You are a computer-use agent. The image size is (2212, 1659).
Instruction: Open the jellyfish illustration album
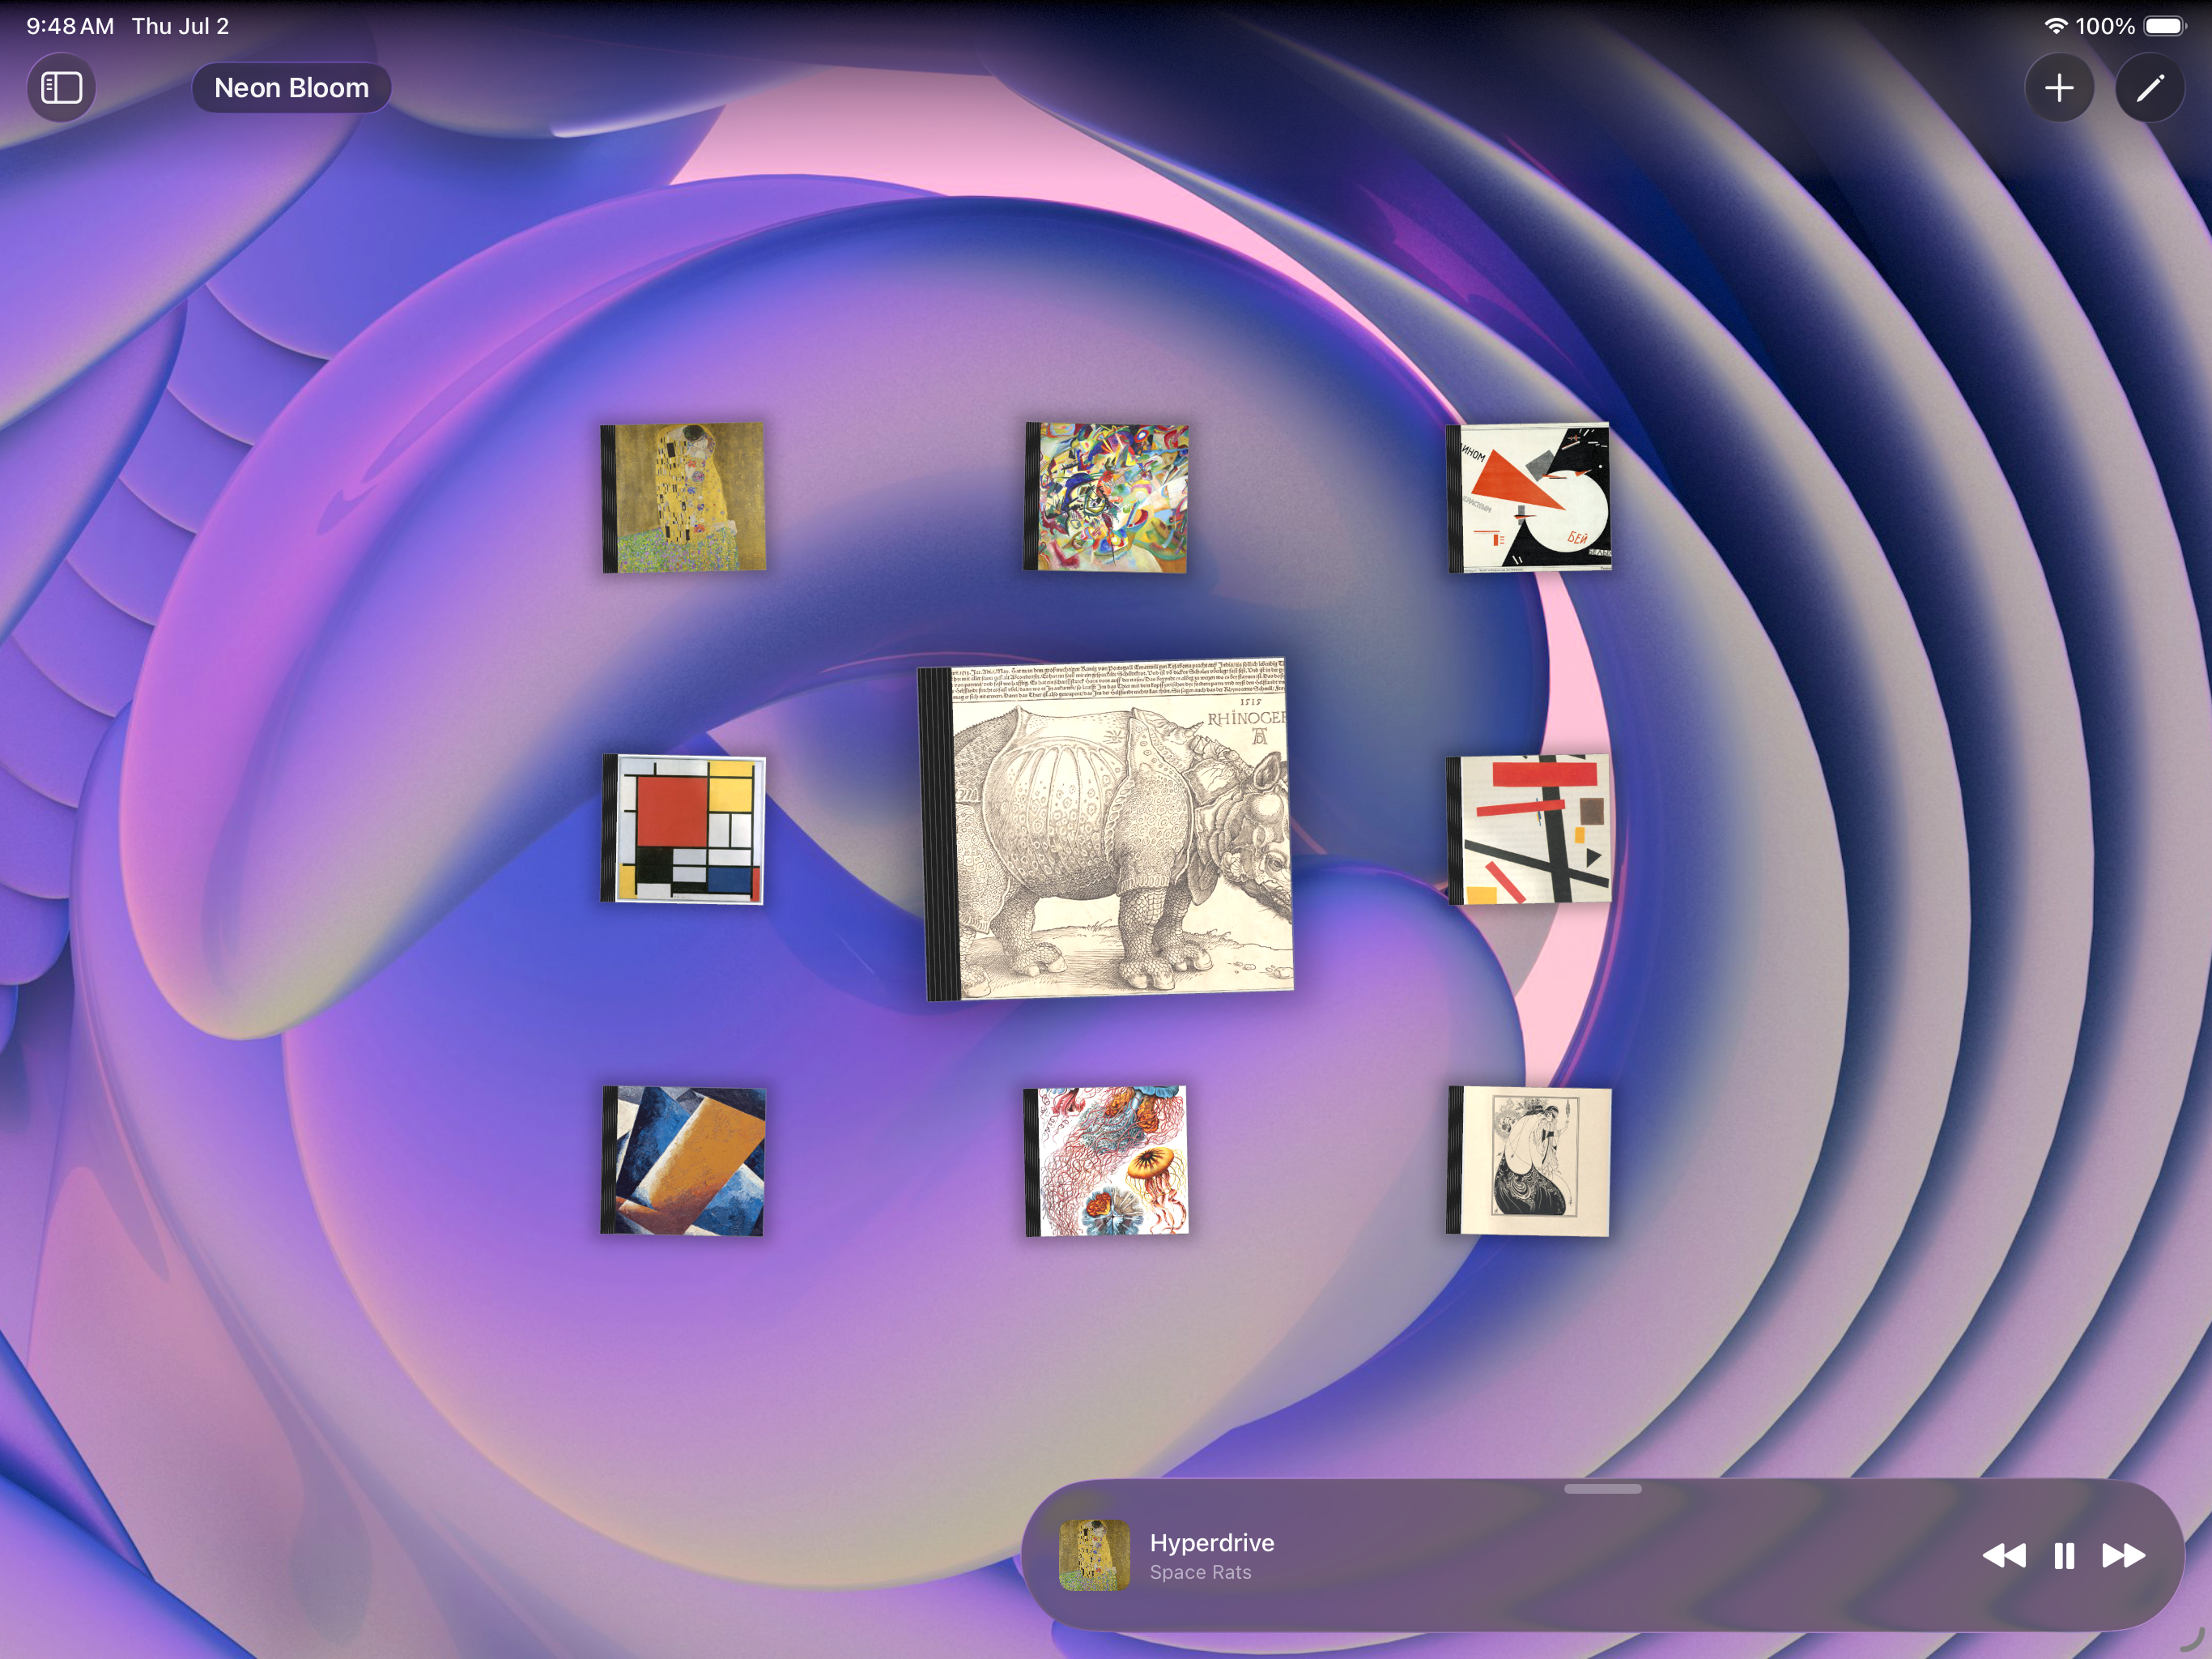1107,1161
